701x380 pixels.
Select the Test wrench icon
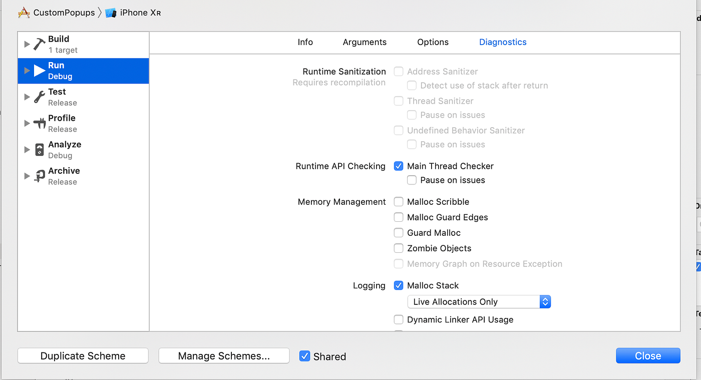39,97
